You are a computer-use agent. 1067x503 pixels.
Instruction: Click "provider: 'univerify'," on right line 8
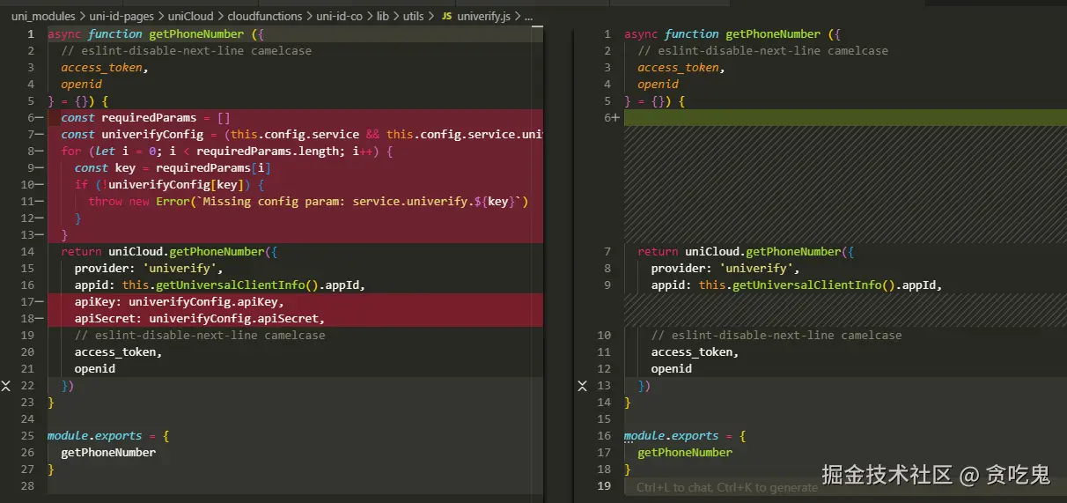[x=725, y=269]
